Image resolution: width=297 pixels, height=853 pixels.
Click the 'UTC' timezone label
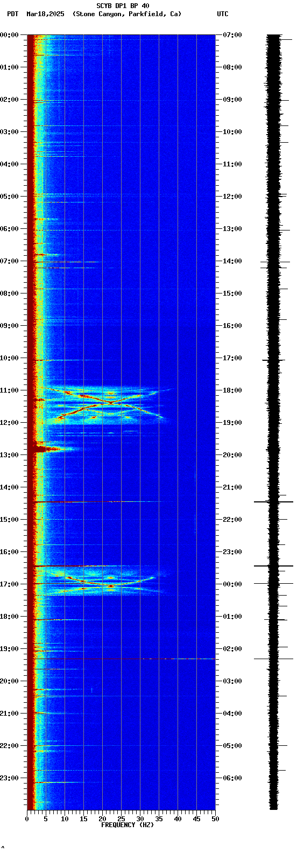(x=223, y=14)
